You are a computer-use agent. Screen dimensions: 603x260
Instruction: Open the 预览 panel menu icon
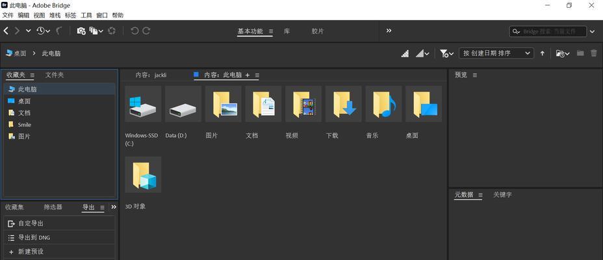click(474, 75)
